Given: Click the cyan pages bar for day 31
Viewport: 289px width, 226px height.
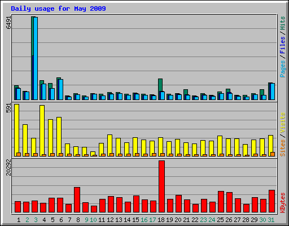Looking at the screenshot, I should pyautogui.click(x=273, y=92).
